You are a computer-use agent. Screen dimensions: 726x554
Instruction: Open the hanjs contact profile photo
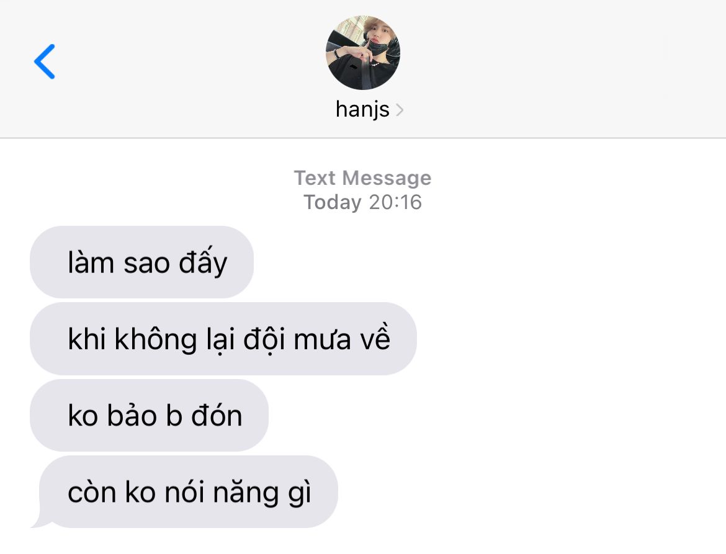[362, 52]
